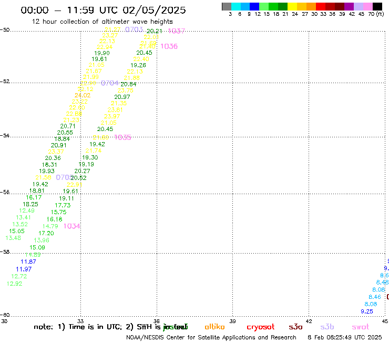The width and height of the screenshot is (389, 342).
Task: Click the "70 (ft)" legend label
Action: point(376,14)
